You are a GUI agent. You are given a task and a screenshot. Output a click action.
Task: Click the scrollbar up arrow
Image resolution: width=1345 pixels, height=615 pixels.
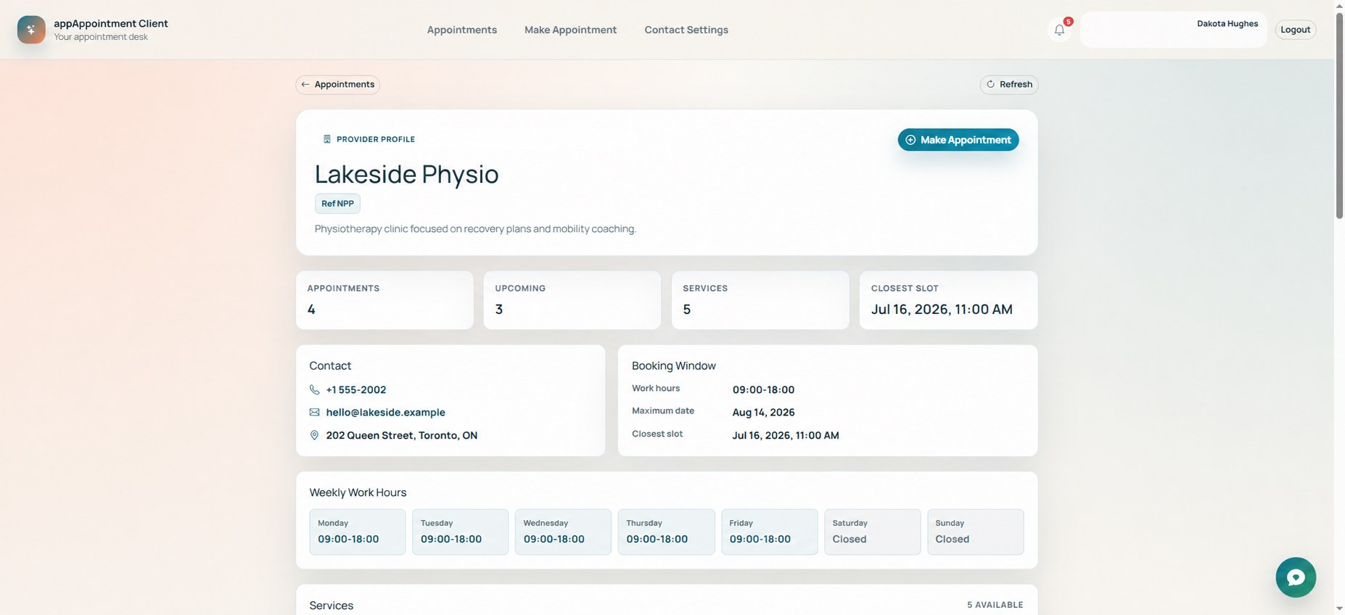pos(1339,5)
